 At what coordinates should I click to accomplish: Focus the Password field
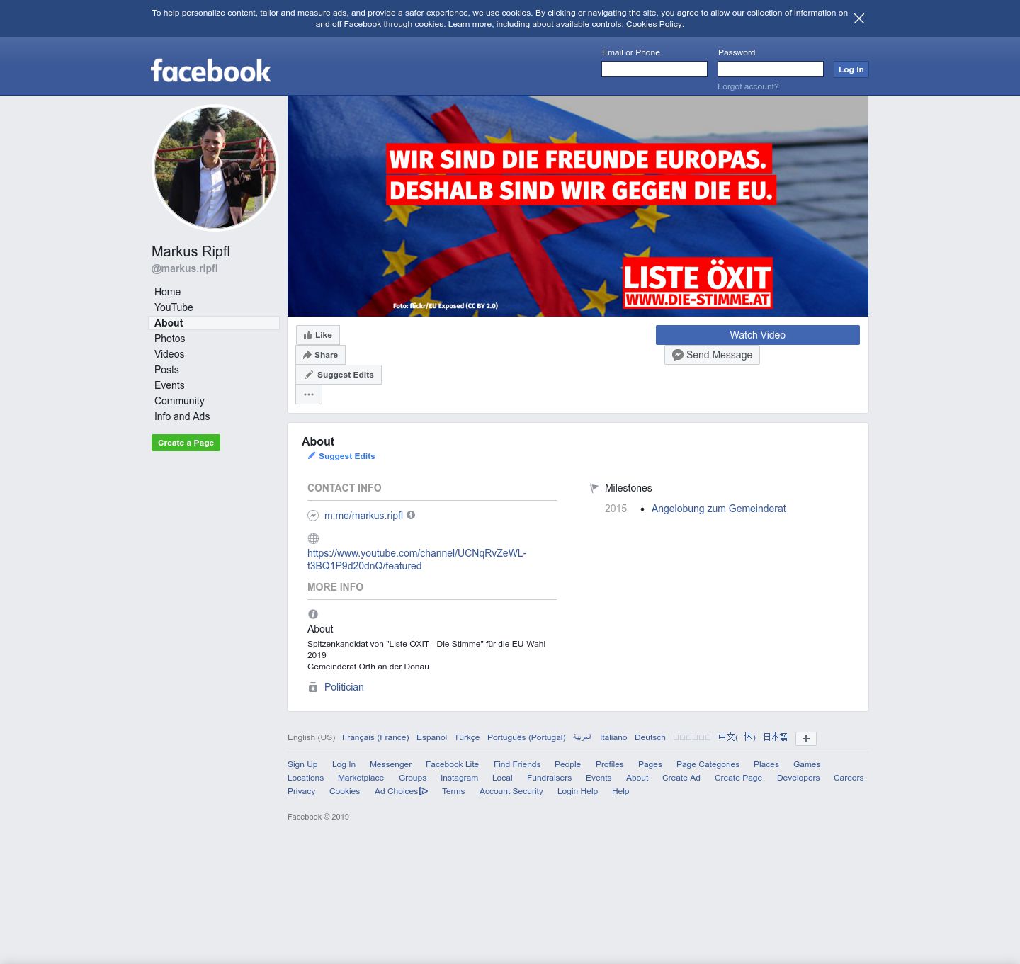pyautogui.click(x=771, y=69)
